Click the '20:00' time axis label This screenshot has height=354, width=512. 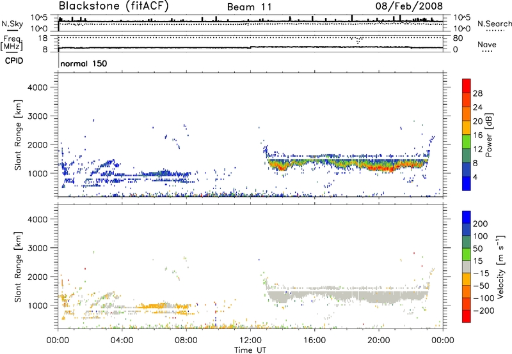(x=379, y=341)
